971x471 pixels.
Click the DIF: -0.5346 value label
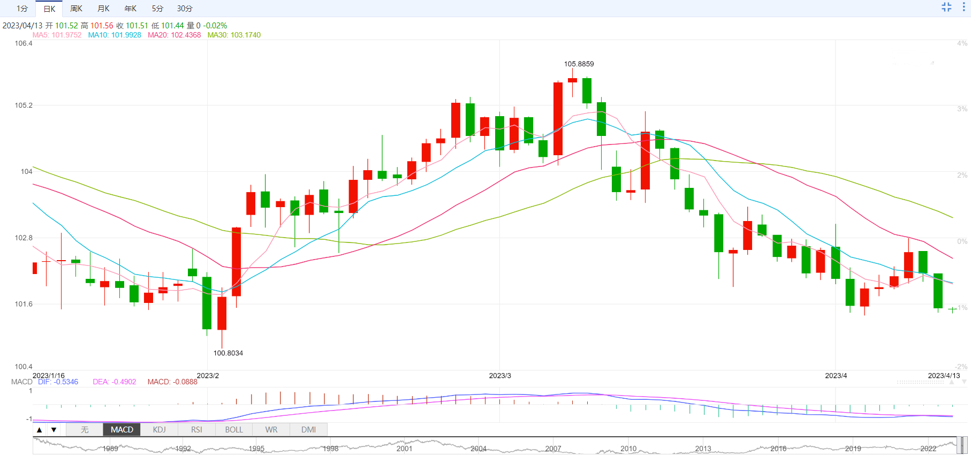[x=58, y=382]
